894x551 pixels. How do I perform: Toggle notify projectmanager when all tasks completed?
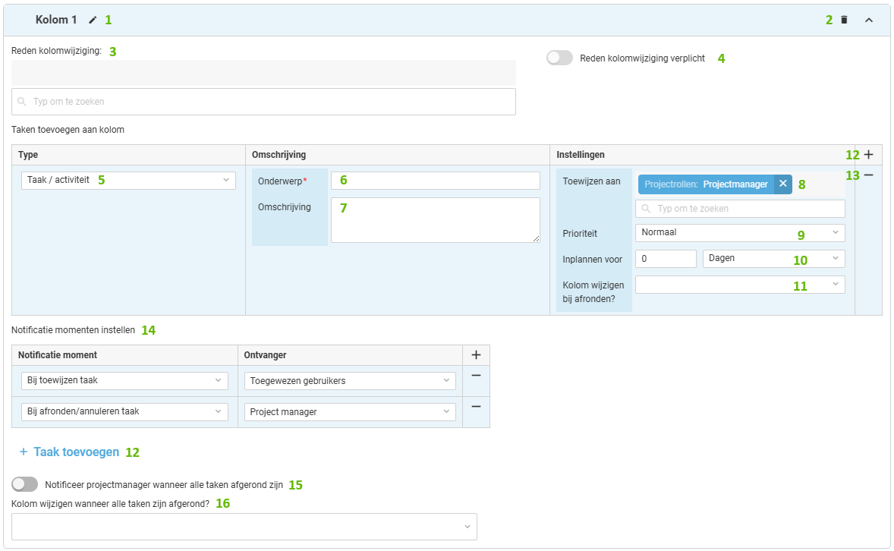(x=25, y=484)
